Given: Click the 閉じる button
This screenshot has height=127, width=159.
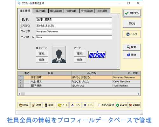Looking at the screenshot, I should tap(132, 24).
